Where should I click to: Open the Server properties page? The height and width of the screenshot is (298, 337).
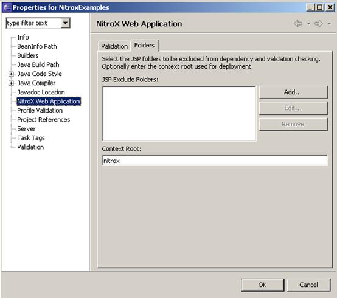26,129
